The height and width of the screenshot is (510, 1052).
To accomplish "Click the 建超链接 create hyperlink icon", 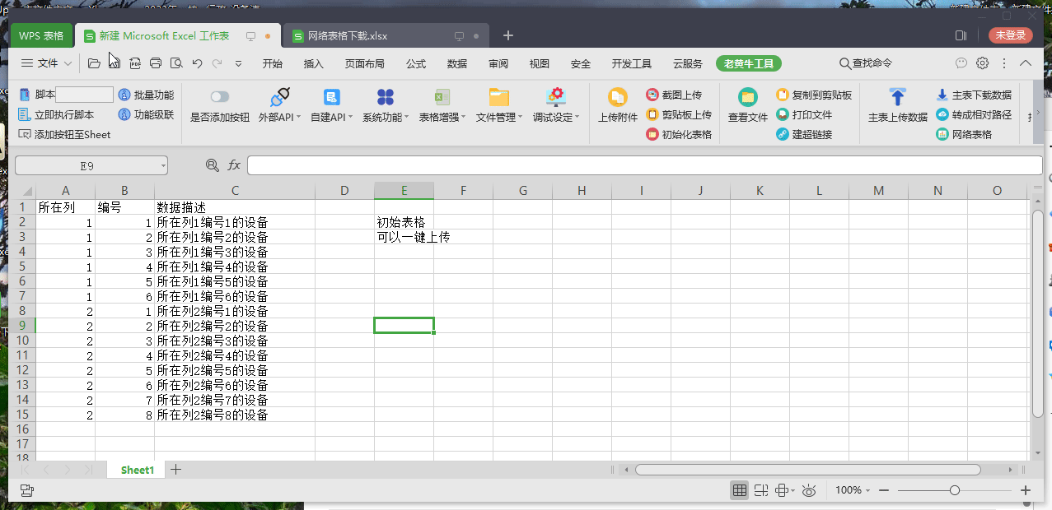I will (x=783, y=134).
